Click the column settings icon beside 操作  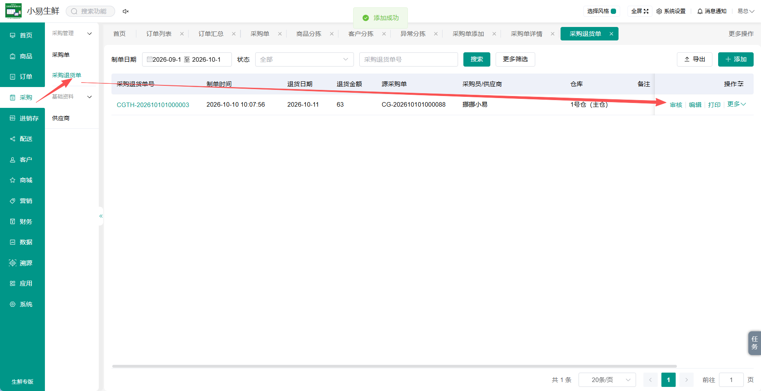point(741,84)
